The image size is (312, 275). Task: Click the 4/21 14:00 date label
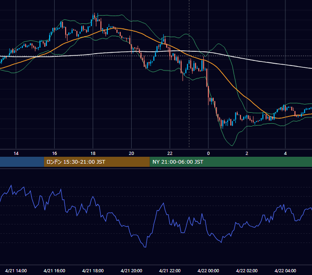[x=16, y=270]
